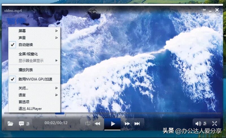The width and height of the screenshot is (226, 138).
Task: Open 首选项 preferences
Action: (x=34, y=102)
